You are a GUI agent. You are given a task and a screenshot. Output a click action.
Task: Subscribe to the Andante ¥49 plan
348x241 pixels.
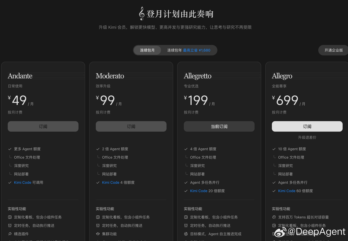click(43, 126)
